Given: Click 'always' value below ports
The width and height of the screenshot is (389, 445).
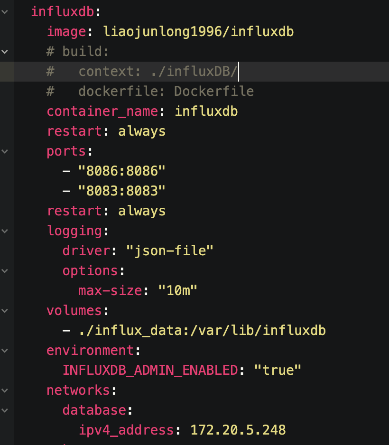Looking at the screenshot, I should (142, 211).
